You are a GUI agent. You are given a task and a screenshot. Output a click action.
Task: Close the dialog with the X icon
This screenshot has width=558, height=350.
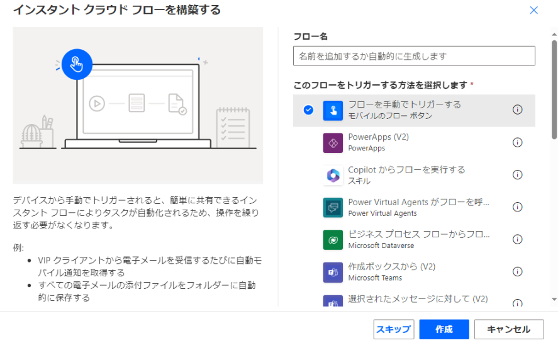coord(533,10)
